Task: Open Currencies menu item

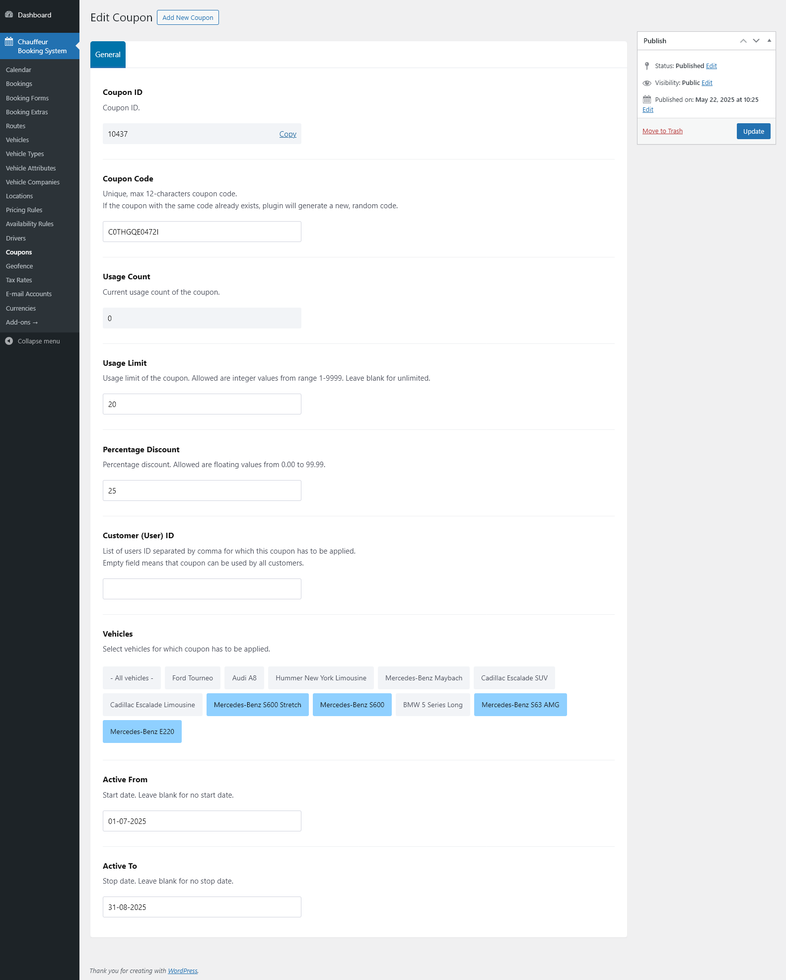Action: (x=21, y=309)
